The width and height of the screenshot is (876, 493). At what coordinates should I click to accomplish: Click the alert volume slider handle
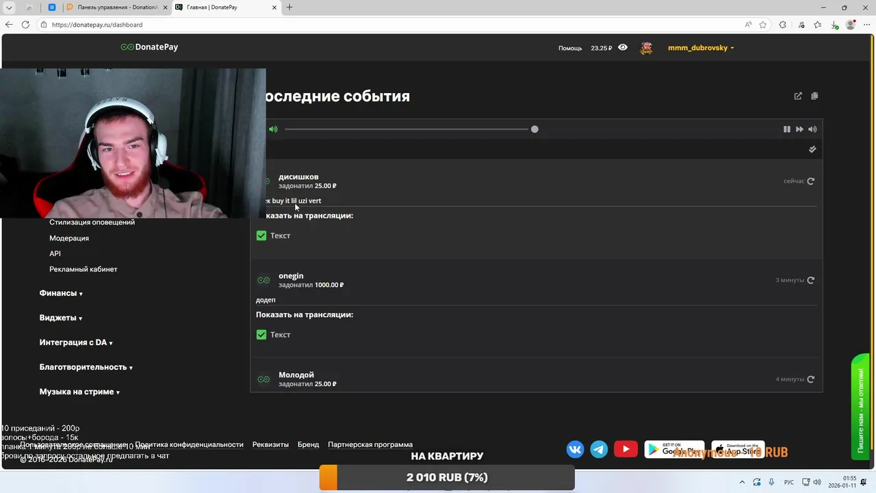(x=534, y=129)
